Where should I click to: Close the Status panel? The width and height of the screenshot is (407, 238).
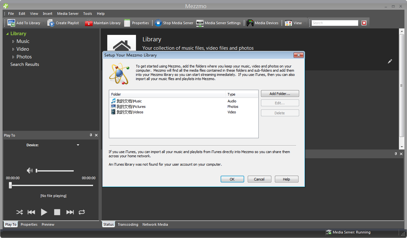(x=401, y=154)
